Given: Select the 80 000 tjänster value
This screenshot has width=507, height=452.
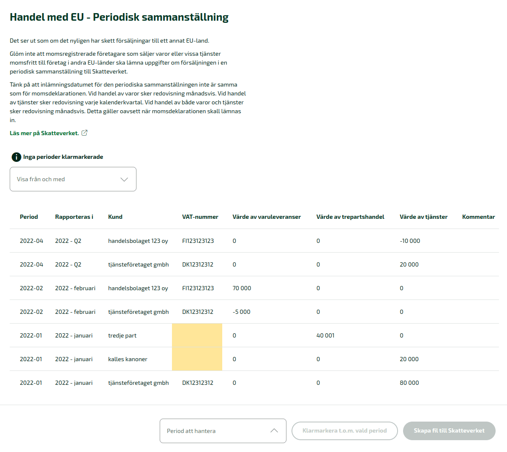Looking at the screenshot, I should point(409,383).
